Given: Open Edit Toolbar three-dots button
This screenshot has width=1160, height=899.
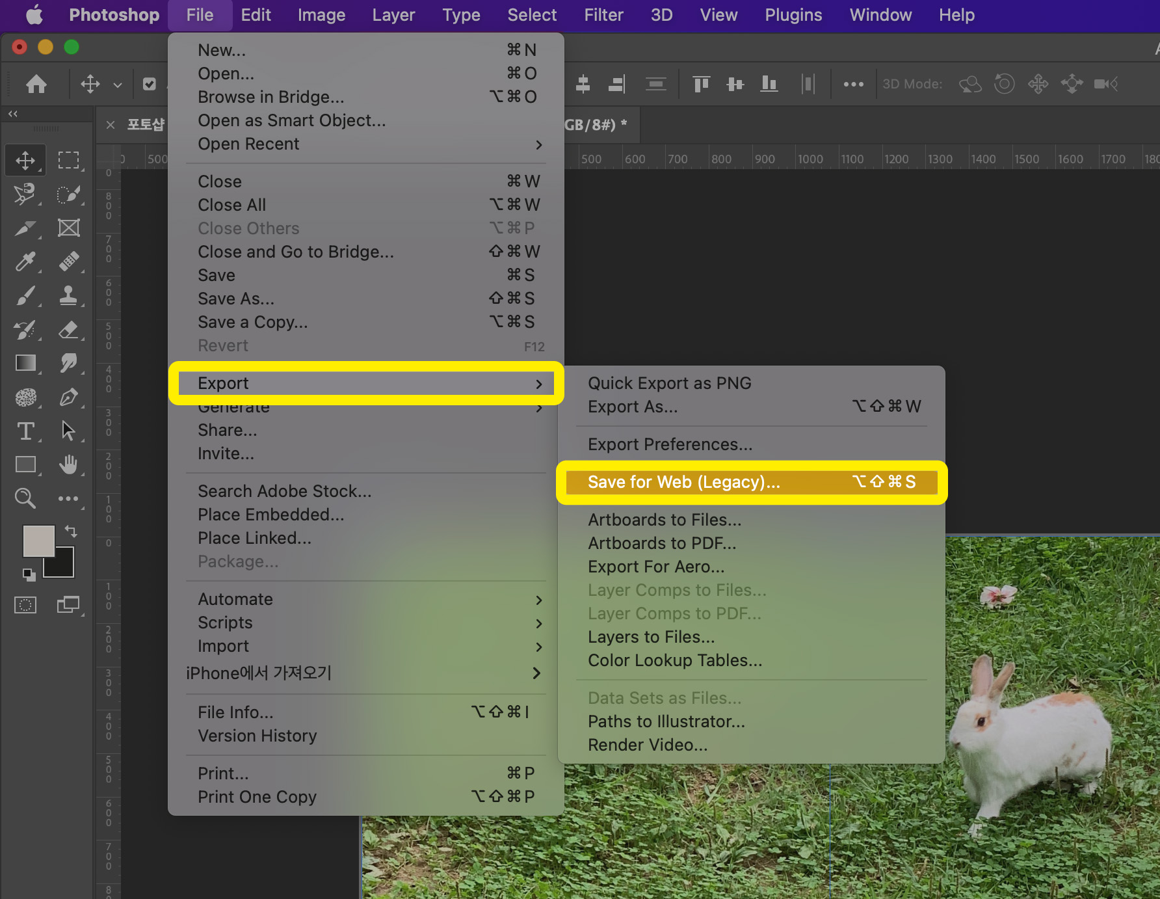Looking at the screenshot, I should click(x=68, y=498).
